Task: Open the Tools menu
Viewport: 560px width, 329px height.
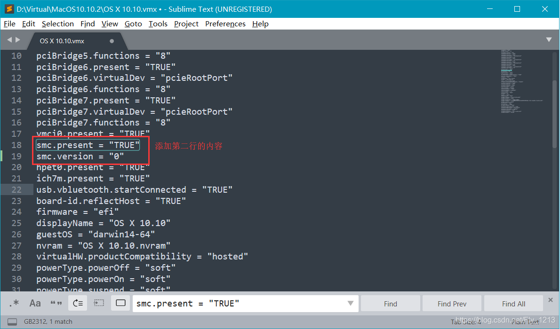Action: [x=158, y=24]
